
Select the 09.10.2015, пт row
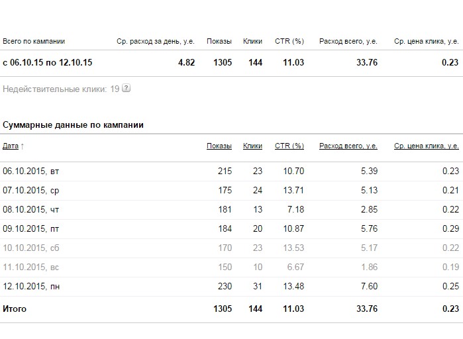click(x=232, y=229)
